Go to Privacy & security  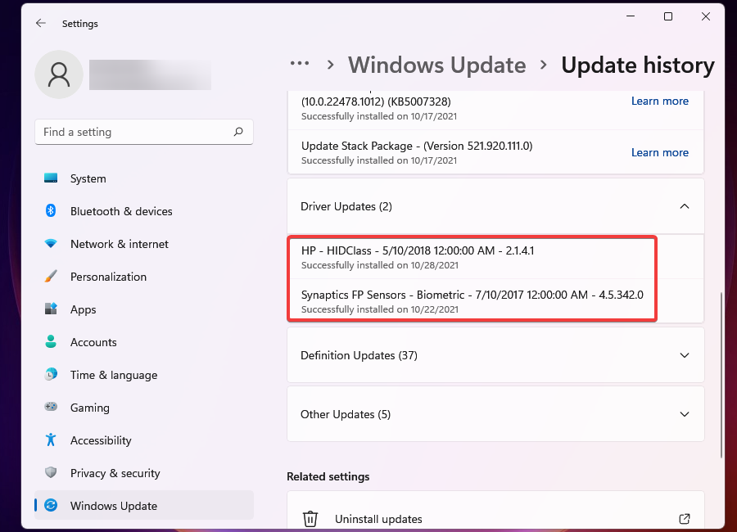144,473
